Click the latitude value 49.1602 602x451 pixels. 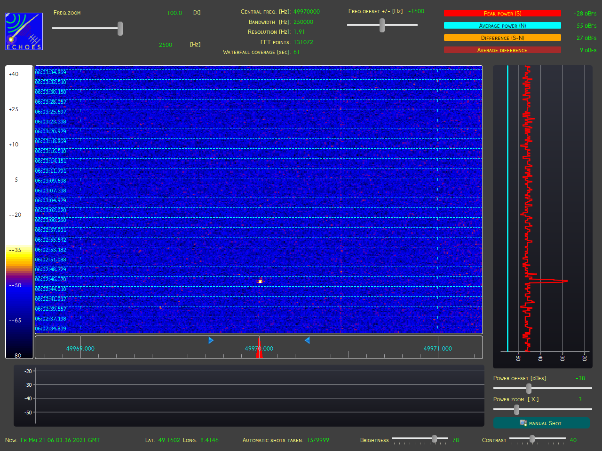pos(169,440)
